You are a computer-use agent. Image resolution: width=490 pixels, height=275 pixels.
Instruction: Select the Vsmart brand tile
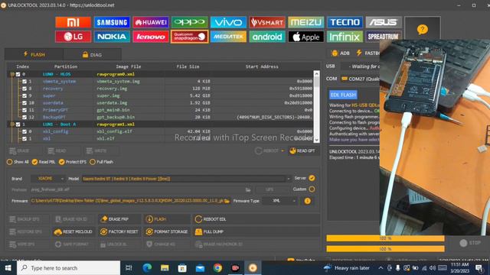[267, 22]
